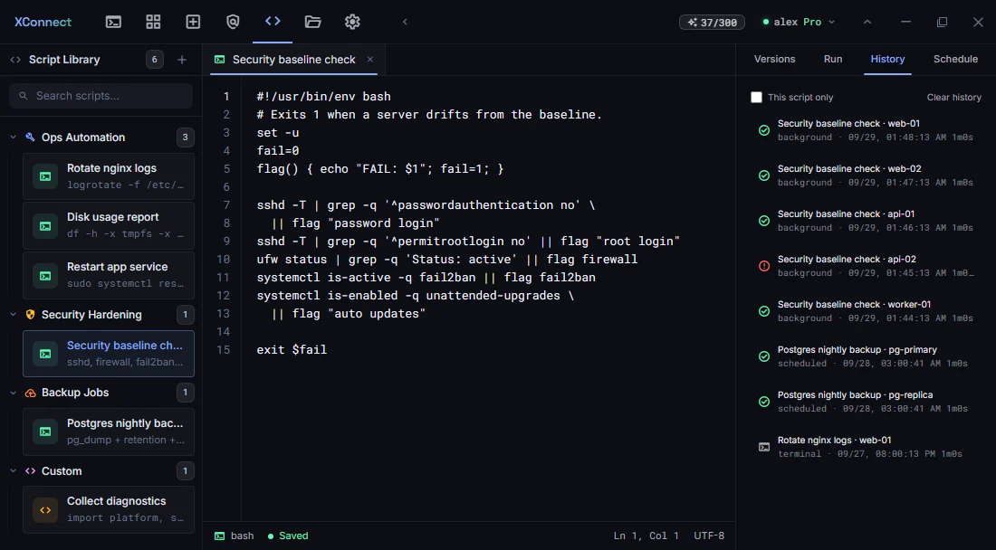Click line number 15 in the gutter
Image resolution: width=996 pixels, height=550 pixels.
point(223,349)
